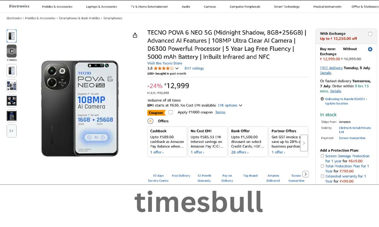Open the 5+ more images thumbnail
Screen dimensions: 379x227
point(12,131)
